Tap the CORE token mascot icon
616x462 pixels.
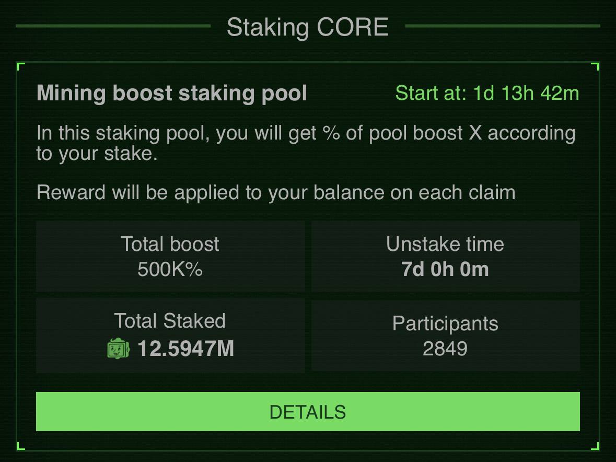pyautogui.click(x=118, y=348)
